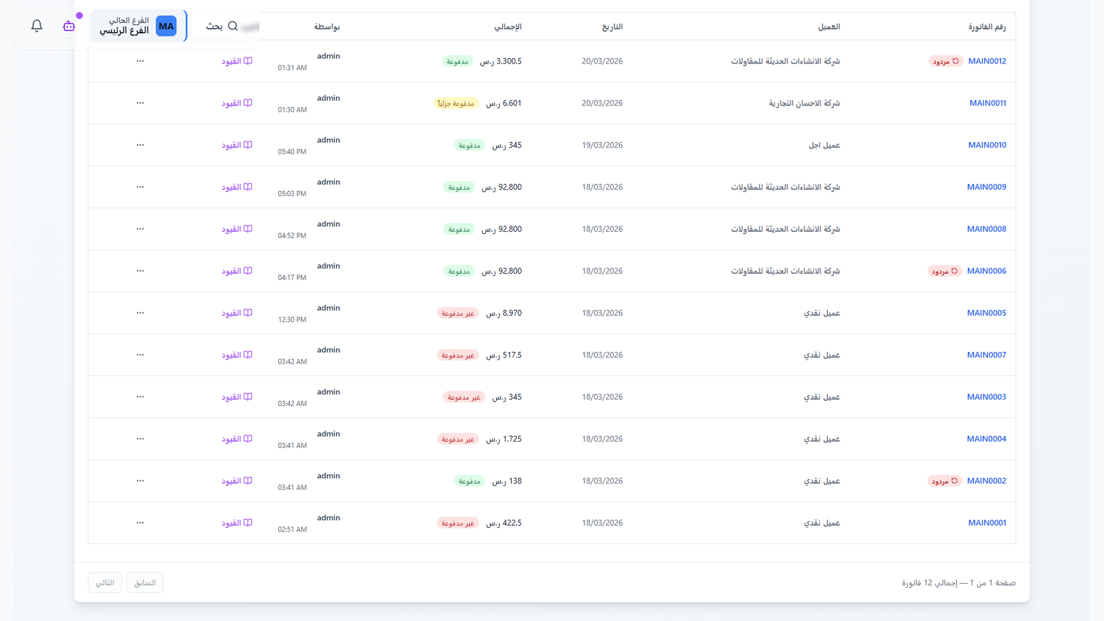Click the مردود badge on invoice MAIN0002
1104x621 pixels.
[945, 481]
